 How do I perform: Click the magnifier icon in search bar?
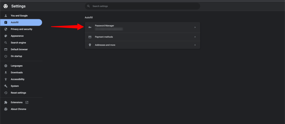(x=89, y=6)
